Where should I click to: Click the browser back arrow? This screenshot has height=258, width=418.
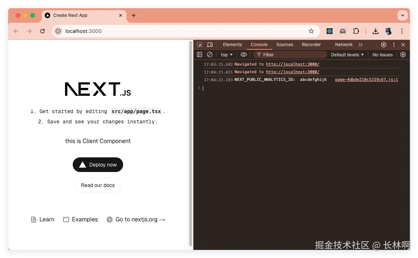tap(16, 31)
